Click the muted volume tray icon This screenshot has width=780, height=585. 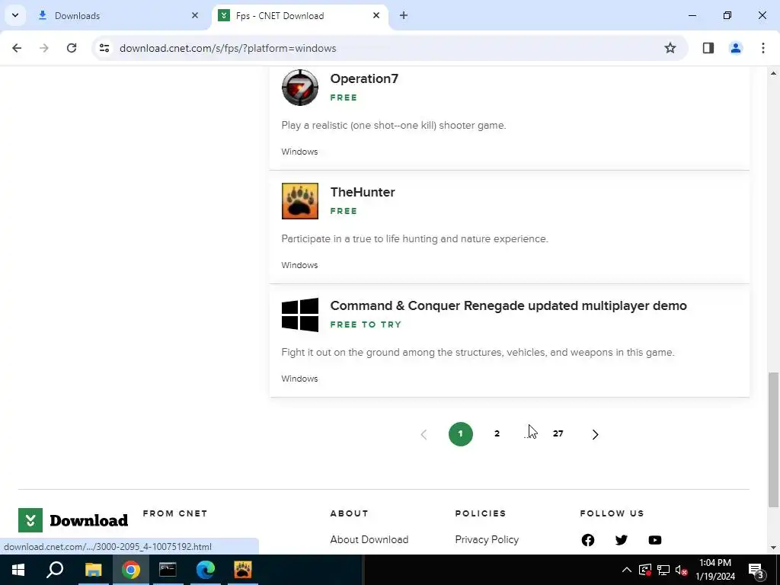click(x=682, y=570)
